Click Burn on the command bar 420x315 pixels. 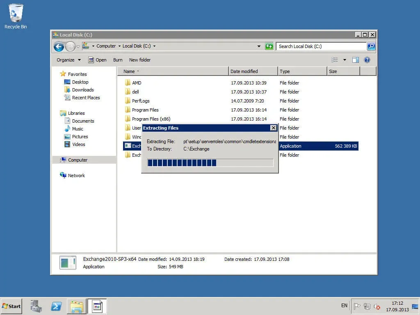coord(118,60)
